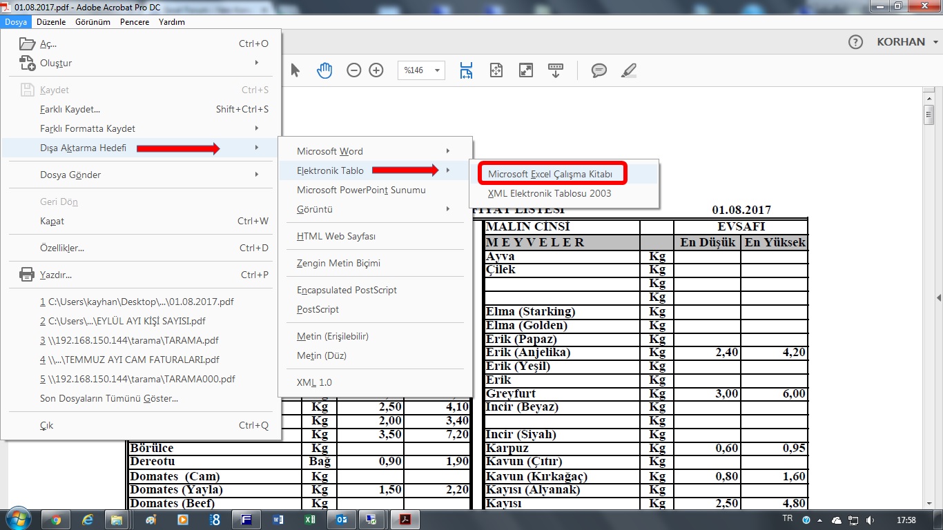943x530 pixels.
Task: Open recent file TARAMA.pdf
Action: (141, 340)
